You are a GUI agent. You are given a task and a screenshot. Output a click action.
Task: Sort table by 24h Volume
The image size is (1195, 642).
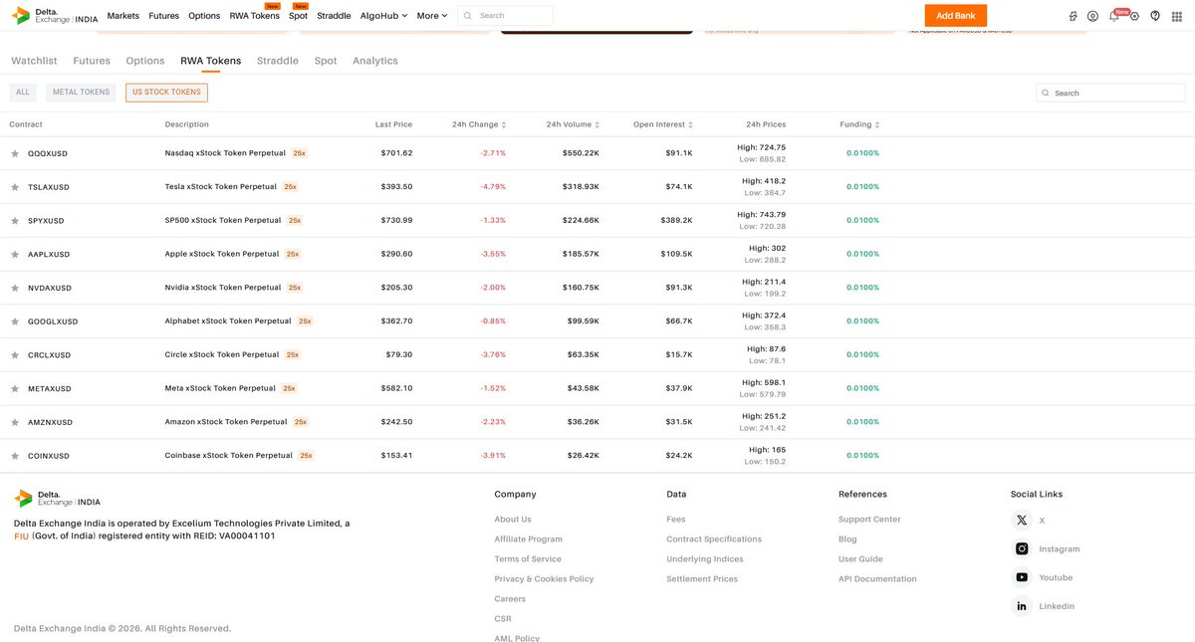(573, 124)
